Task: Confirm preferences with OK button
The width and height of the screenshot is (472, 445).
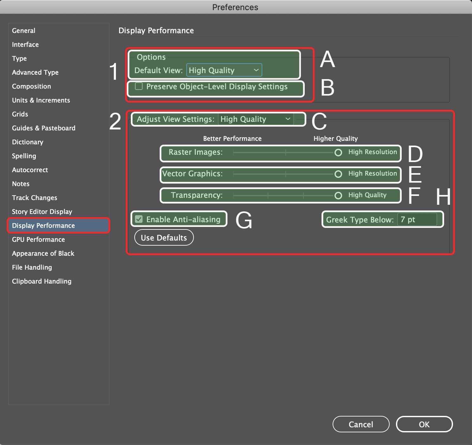Action: [424, 424]
